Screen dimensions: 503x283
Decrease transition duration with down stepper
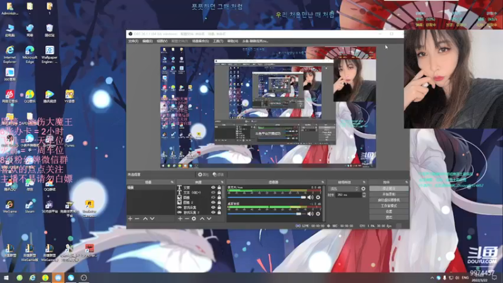click(364, 196)
